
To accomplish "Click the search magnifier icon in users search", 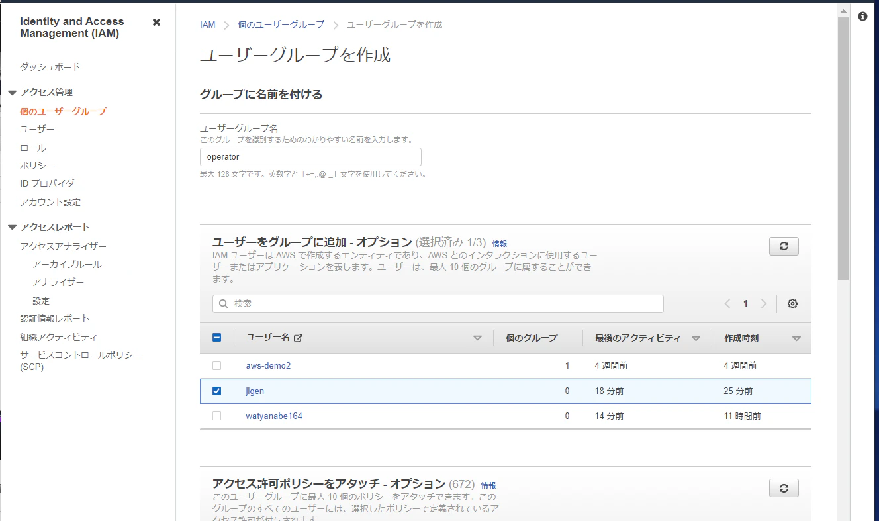I will [x=224, y=304].
